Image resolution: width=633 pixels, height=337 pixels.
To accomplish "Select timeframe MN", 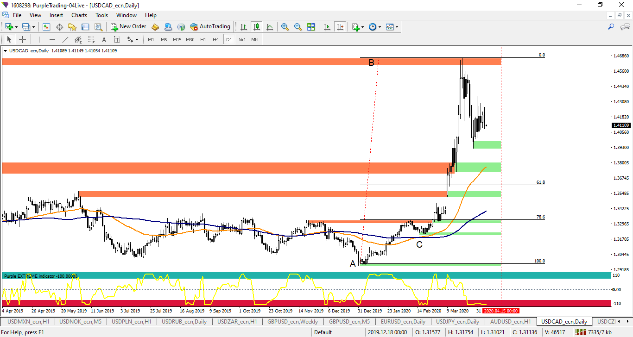I will [255, 39].
